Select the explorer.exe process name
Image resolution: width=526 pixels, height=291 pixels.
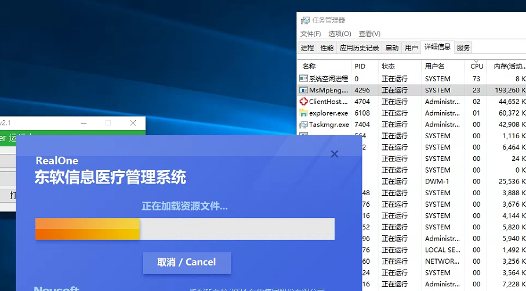click(x=328, y=113)
